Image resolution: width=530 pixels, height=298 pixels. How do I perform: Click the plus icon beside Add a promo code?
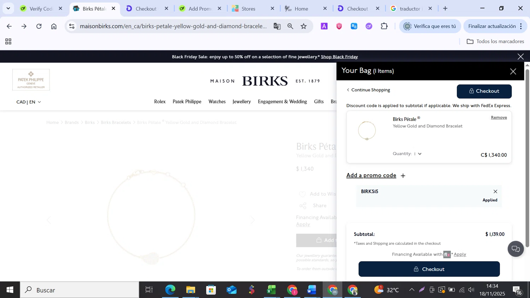pos(403,175)
